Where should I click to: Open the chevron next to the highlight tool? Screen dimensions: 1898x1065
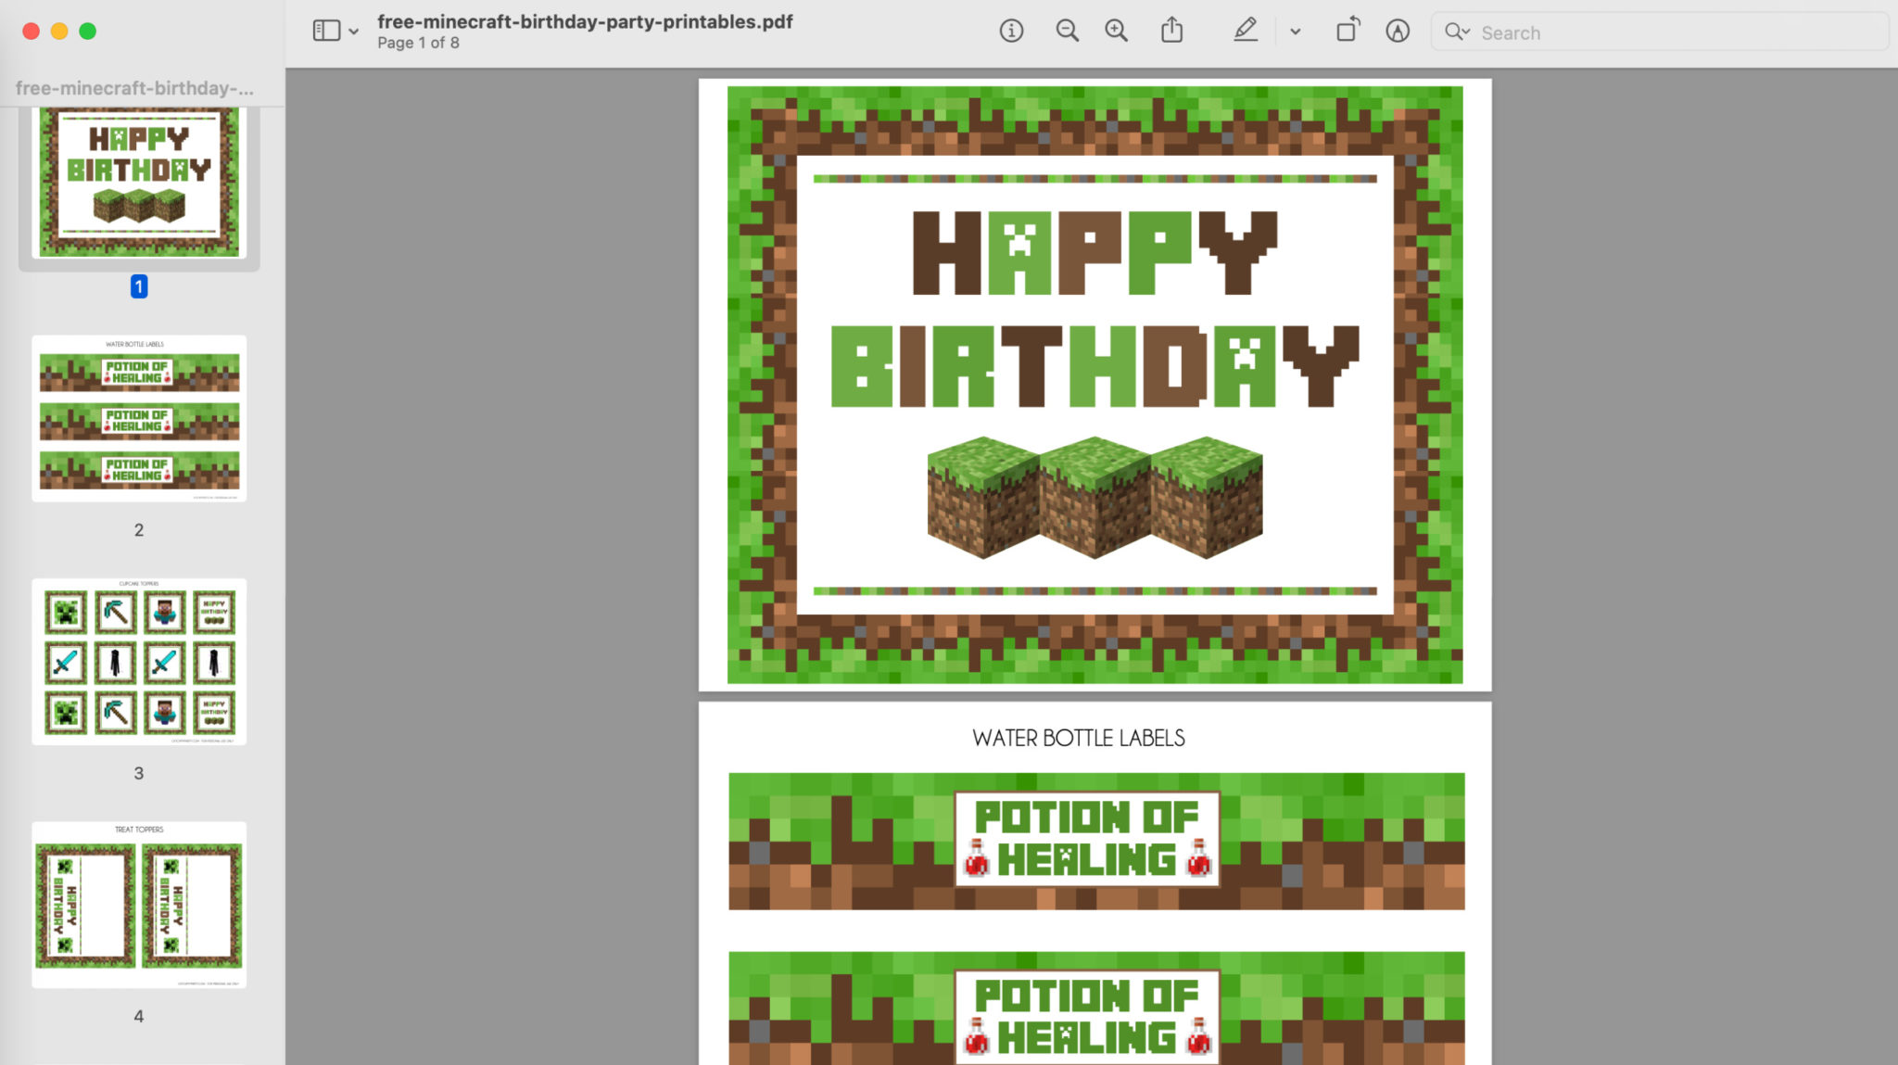[x=1295, y=31]
